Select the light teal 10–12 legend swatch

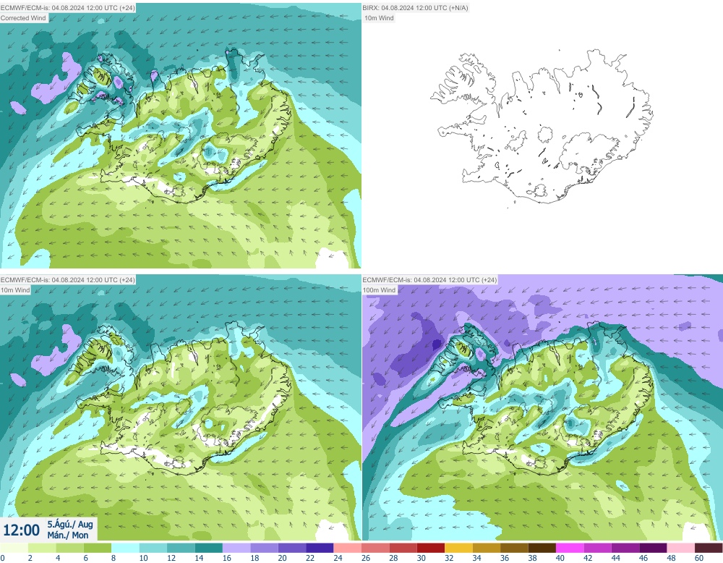click(153, 548)
